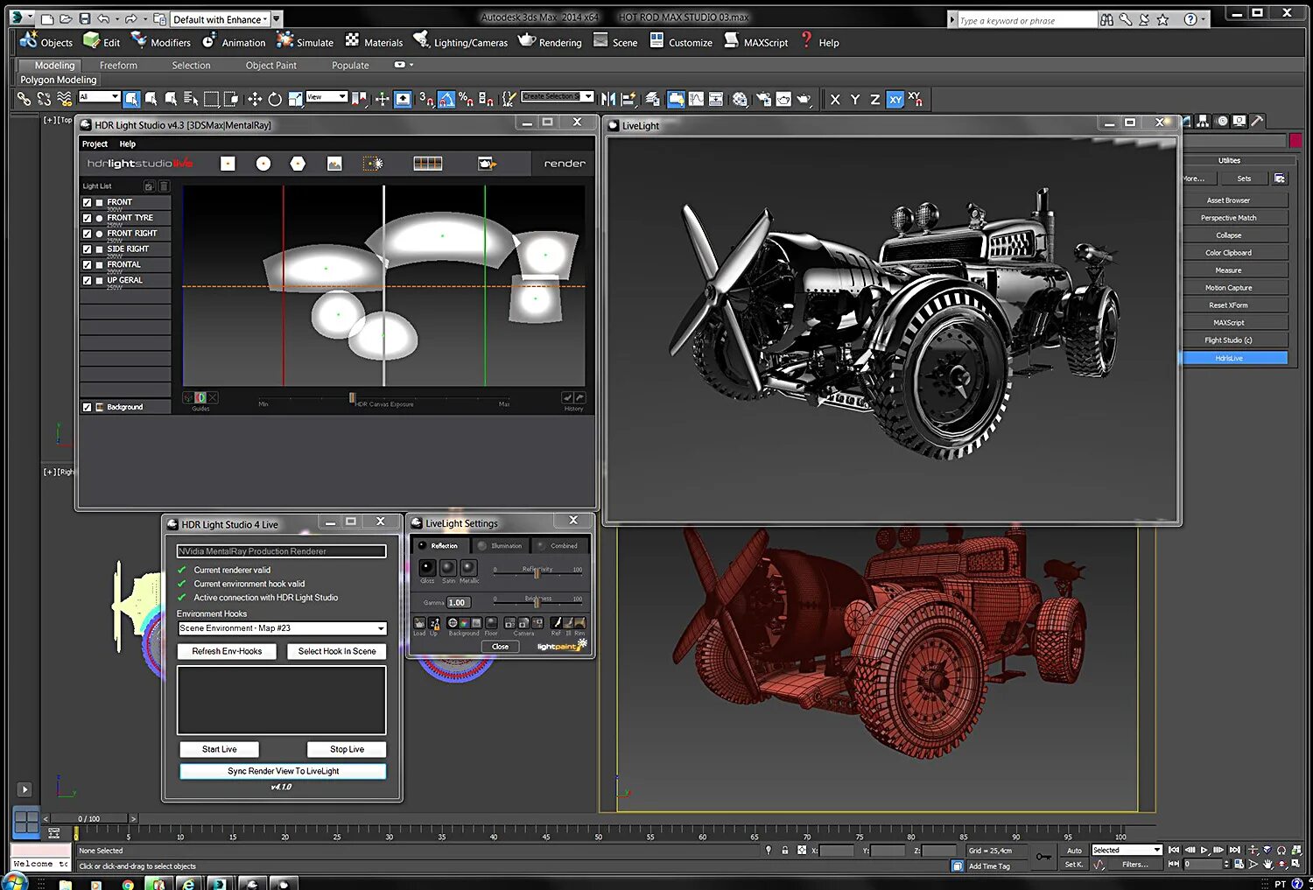The image size is (1313, 890).
Task: Disable the Background checkbox in light list
Action: 87,407
